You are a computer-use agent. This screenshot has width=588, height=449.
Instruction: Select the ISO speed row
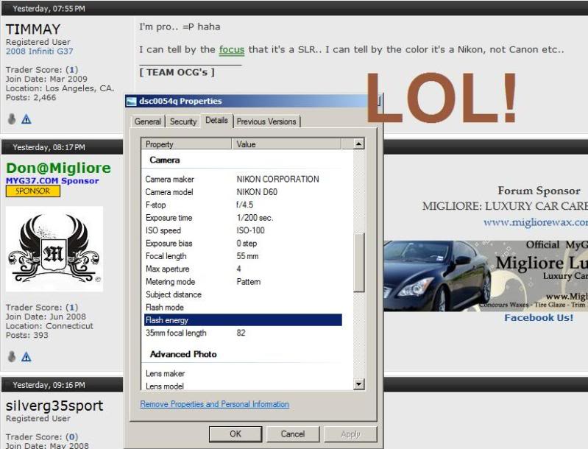[243, 230]
